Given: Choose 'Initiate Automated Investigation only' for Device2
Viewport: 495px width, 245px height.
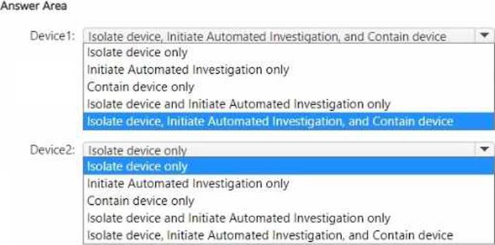Looking at the screenshot, I should coord(289,183).
